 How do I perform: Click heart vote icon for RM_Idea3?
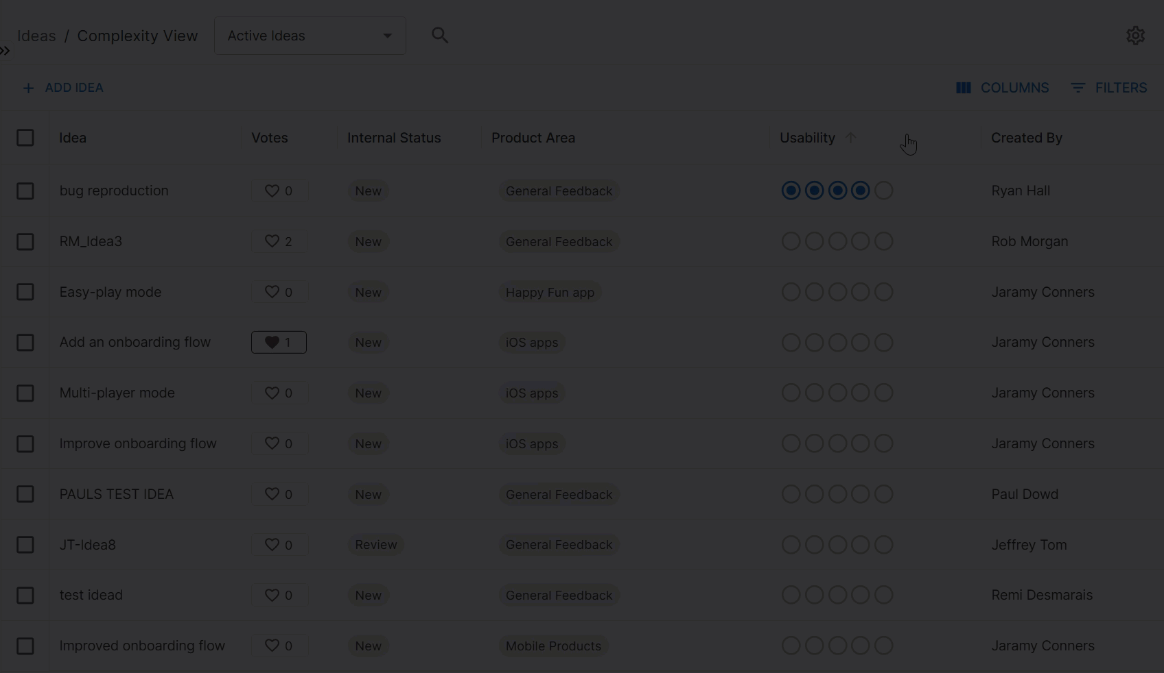click(272, 241)
